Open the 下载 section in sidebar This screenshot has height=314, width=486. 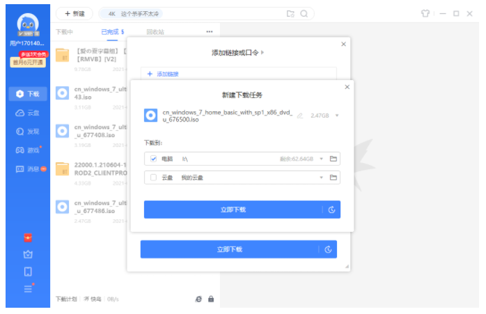pos(28,94)
